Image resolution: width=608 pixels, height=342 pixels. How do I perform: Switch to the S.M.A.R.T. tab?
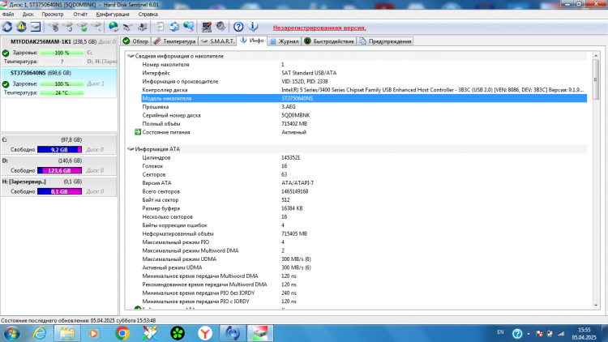(x=218, y=41)
